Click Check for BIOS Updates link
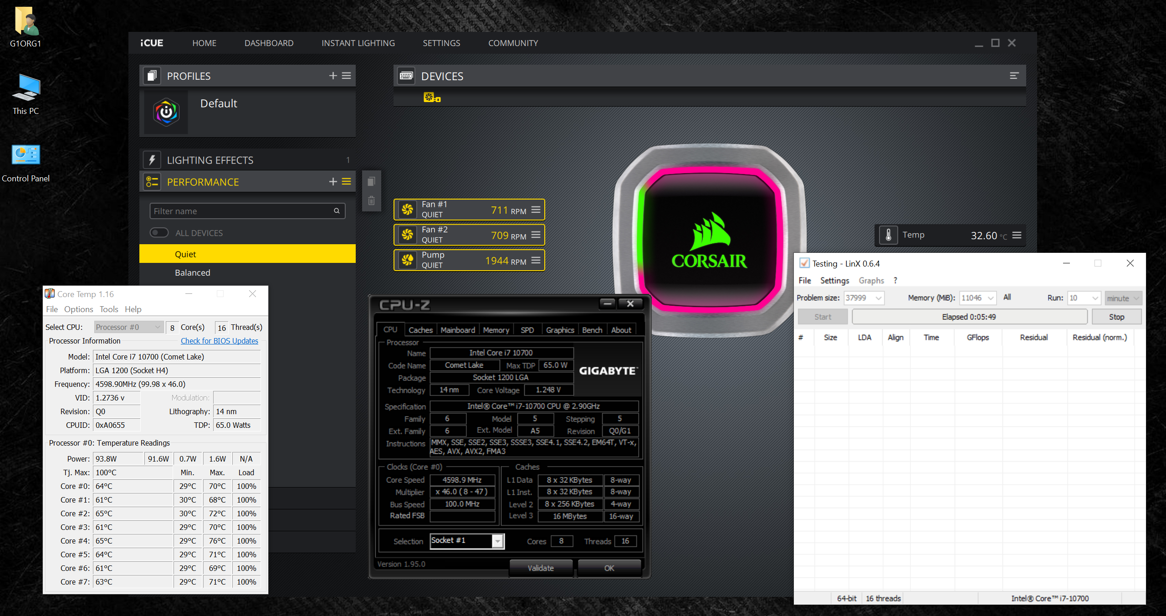The height and width of the screenshot is (616, 1166). (220, 341)
